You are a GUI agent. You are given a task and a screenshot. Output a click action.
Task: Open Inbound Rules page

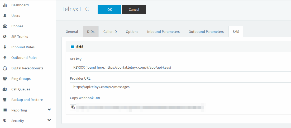pyautogui.click(x=23, y=47)
